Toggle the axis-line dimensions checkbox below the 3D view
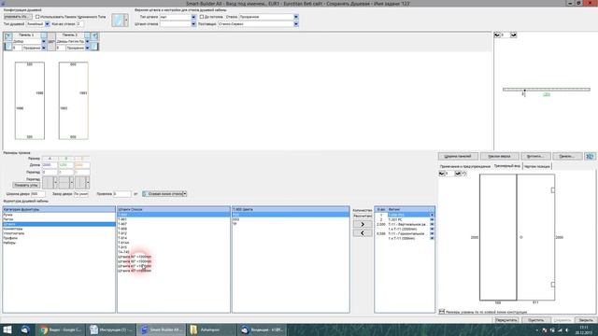Image resolution: width=598 pixels, height=336 pixels. (442, 312)
